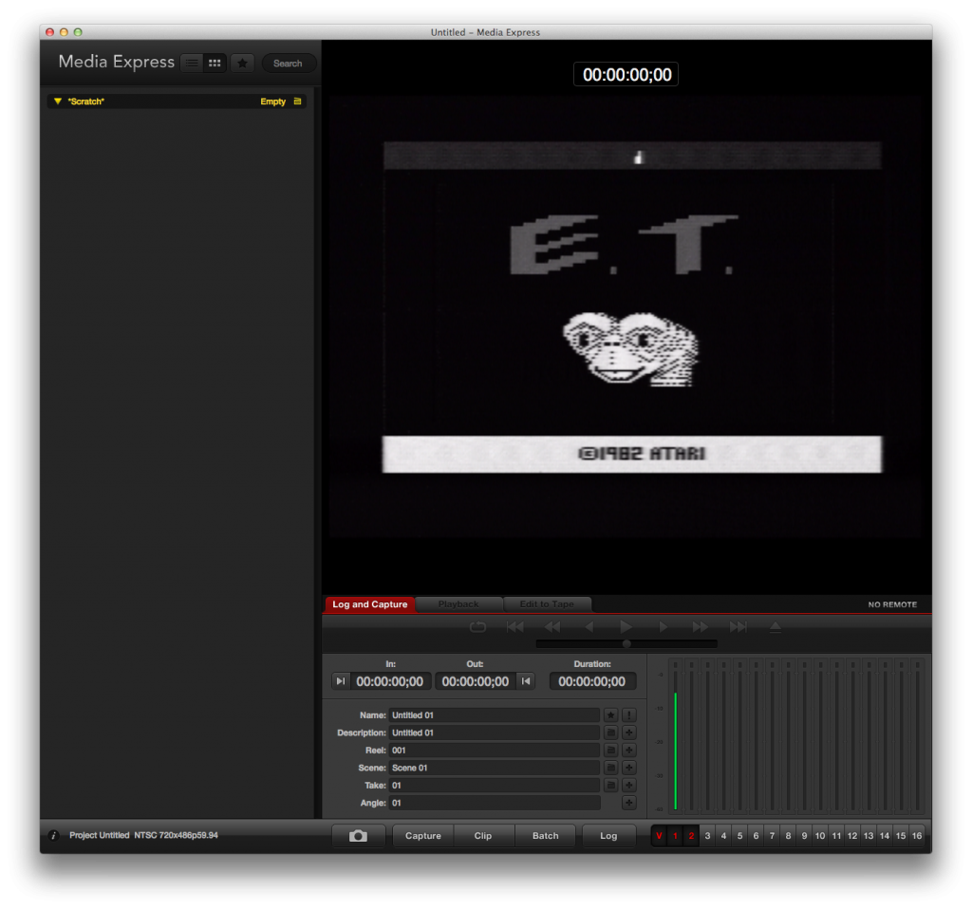This screenshot has width=972, height=909.
Task: Enable audio channel 10
Action: pos(820,836)
